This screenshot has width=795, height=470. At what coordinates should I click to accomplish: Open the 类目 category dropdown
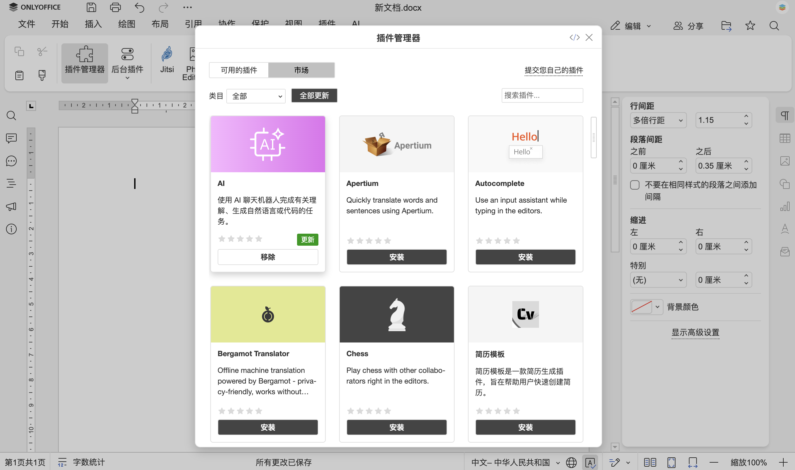pos(256,96)
